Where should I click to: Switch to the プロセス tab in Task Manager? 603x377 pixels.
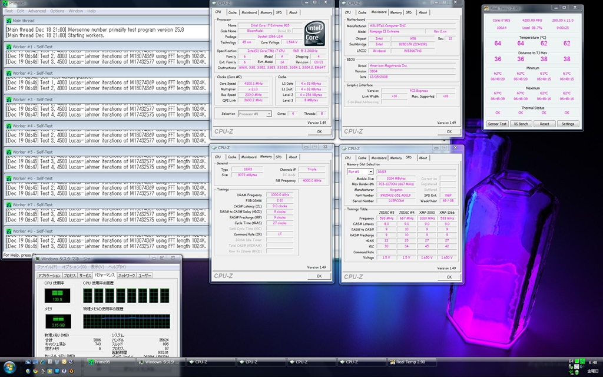pos(69,275)
